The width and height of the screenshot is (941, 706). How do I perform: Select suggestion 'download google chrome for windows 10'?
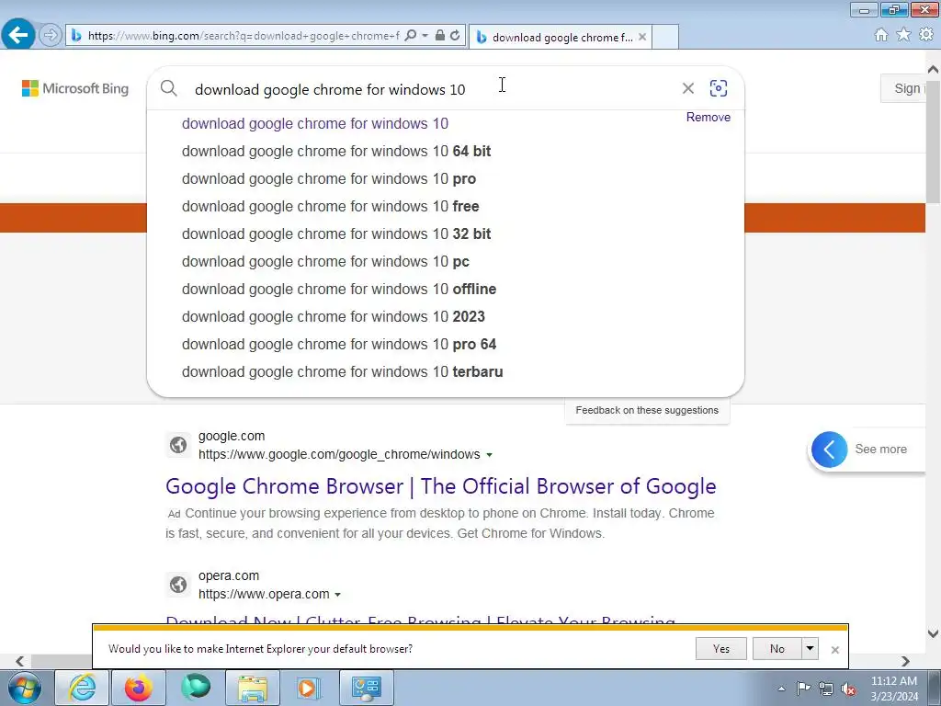(x=315, y=124)
